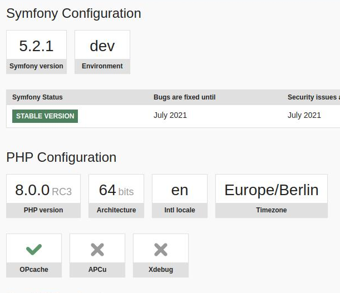Click the STABLE VERSION status badge
The width and height of the screenshot is (340, 293).
pos(45,116)
